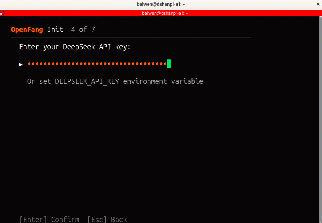Click the [Esc] key hint
This screenshot has width=322, height=223.
97,219
